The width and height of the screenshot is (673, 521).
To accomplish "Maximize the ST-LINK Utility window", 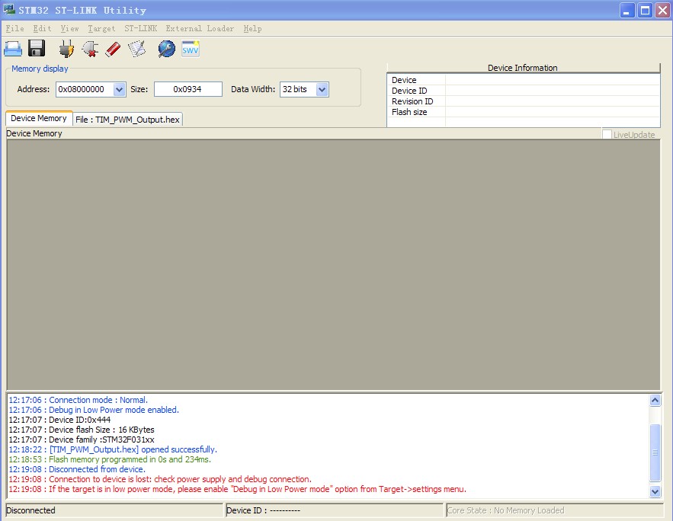I will point(645,10).
